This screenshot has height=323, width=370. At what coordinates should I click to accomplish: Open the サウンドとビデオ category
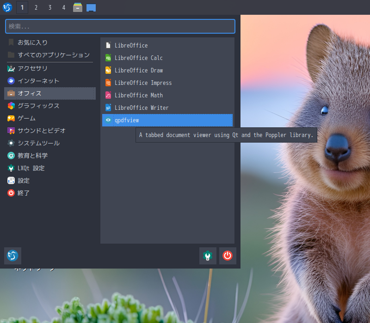tap(42, 131)
